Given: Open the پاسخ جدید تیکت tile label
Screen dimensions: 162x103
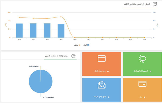Looking at the screenshot, I should pyautogui.click(x=100, y=97).
